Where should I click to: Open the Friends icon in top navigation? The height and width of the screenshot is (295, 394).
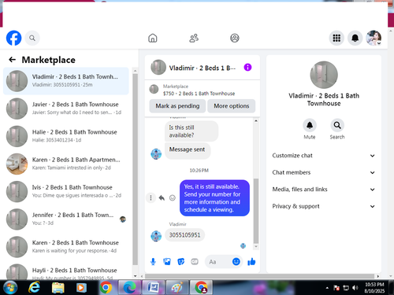[194, 38]
